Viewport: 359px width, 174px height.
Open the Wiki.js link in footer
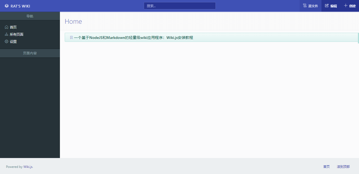[x=28, y=167]
